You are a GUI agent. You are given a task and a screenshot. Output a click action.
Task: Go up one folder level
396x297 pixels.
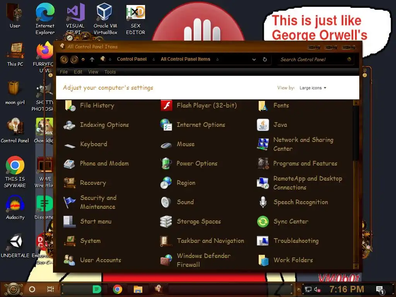(92, 60)
